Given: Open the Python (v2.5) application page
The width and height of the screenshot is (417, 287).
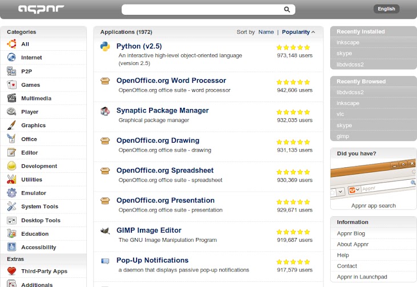Looking at the screenshot, I should (x=139, y=46).
